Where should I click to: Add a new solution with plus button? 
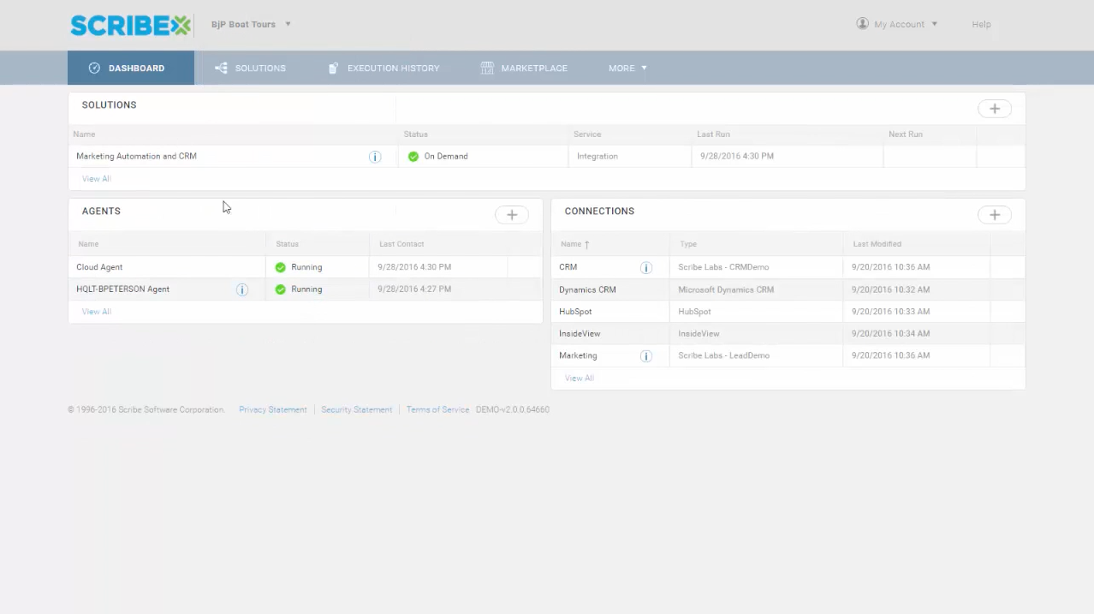(995, 109)
